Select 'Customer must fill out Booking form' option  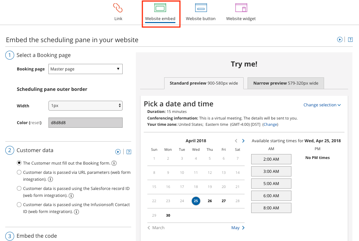(x=19, y=163)
